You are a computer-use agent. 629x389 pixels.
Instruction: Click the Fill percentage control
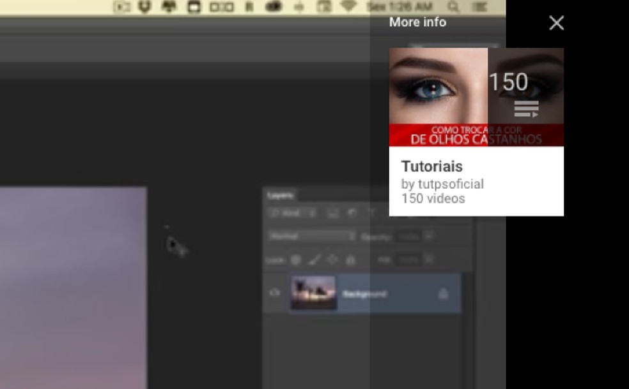point(409,260)
